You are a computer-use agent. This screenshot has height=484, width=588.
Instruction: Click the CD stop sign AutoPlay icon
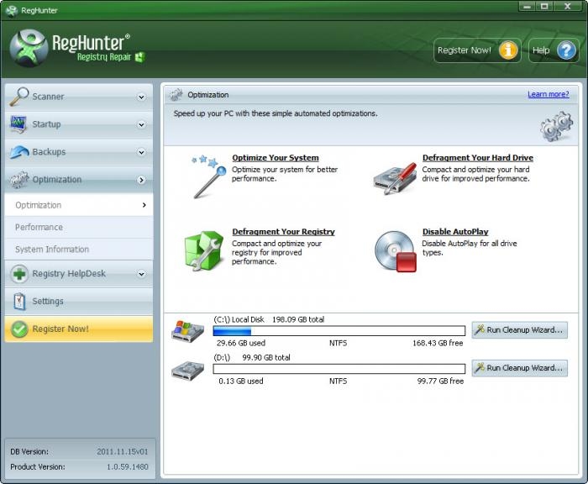[x=396, y=251]
